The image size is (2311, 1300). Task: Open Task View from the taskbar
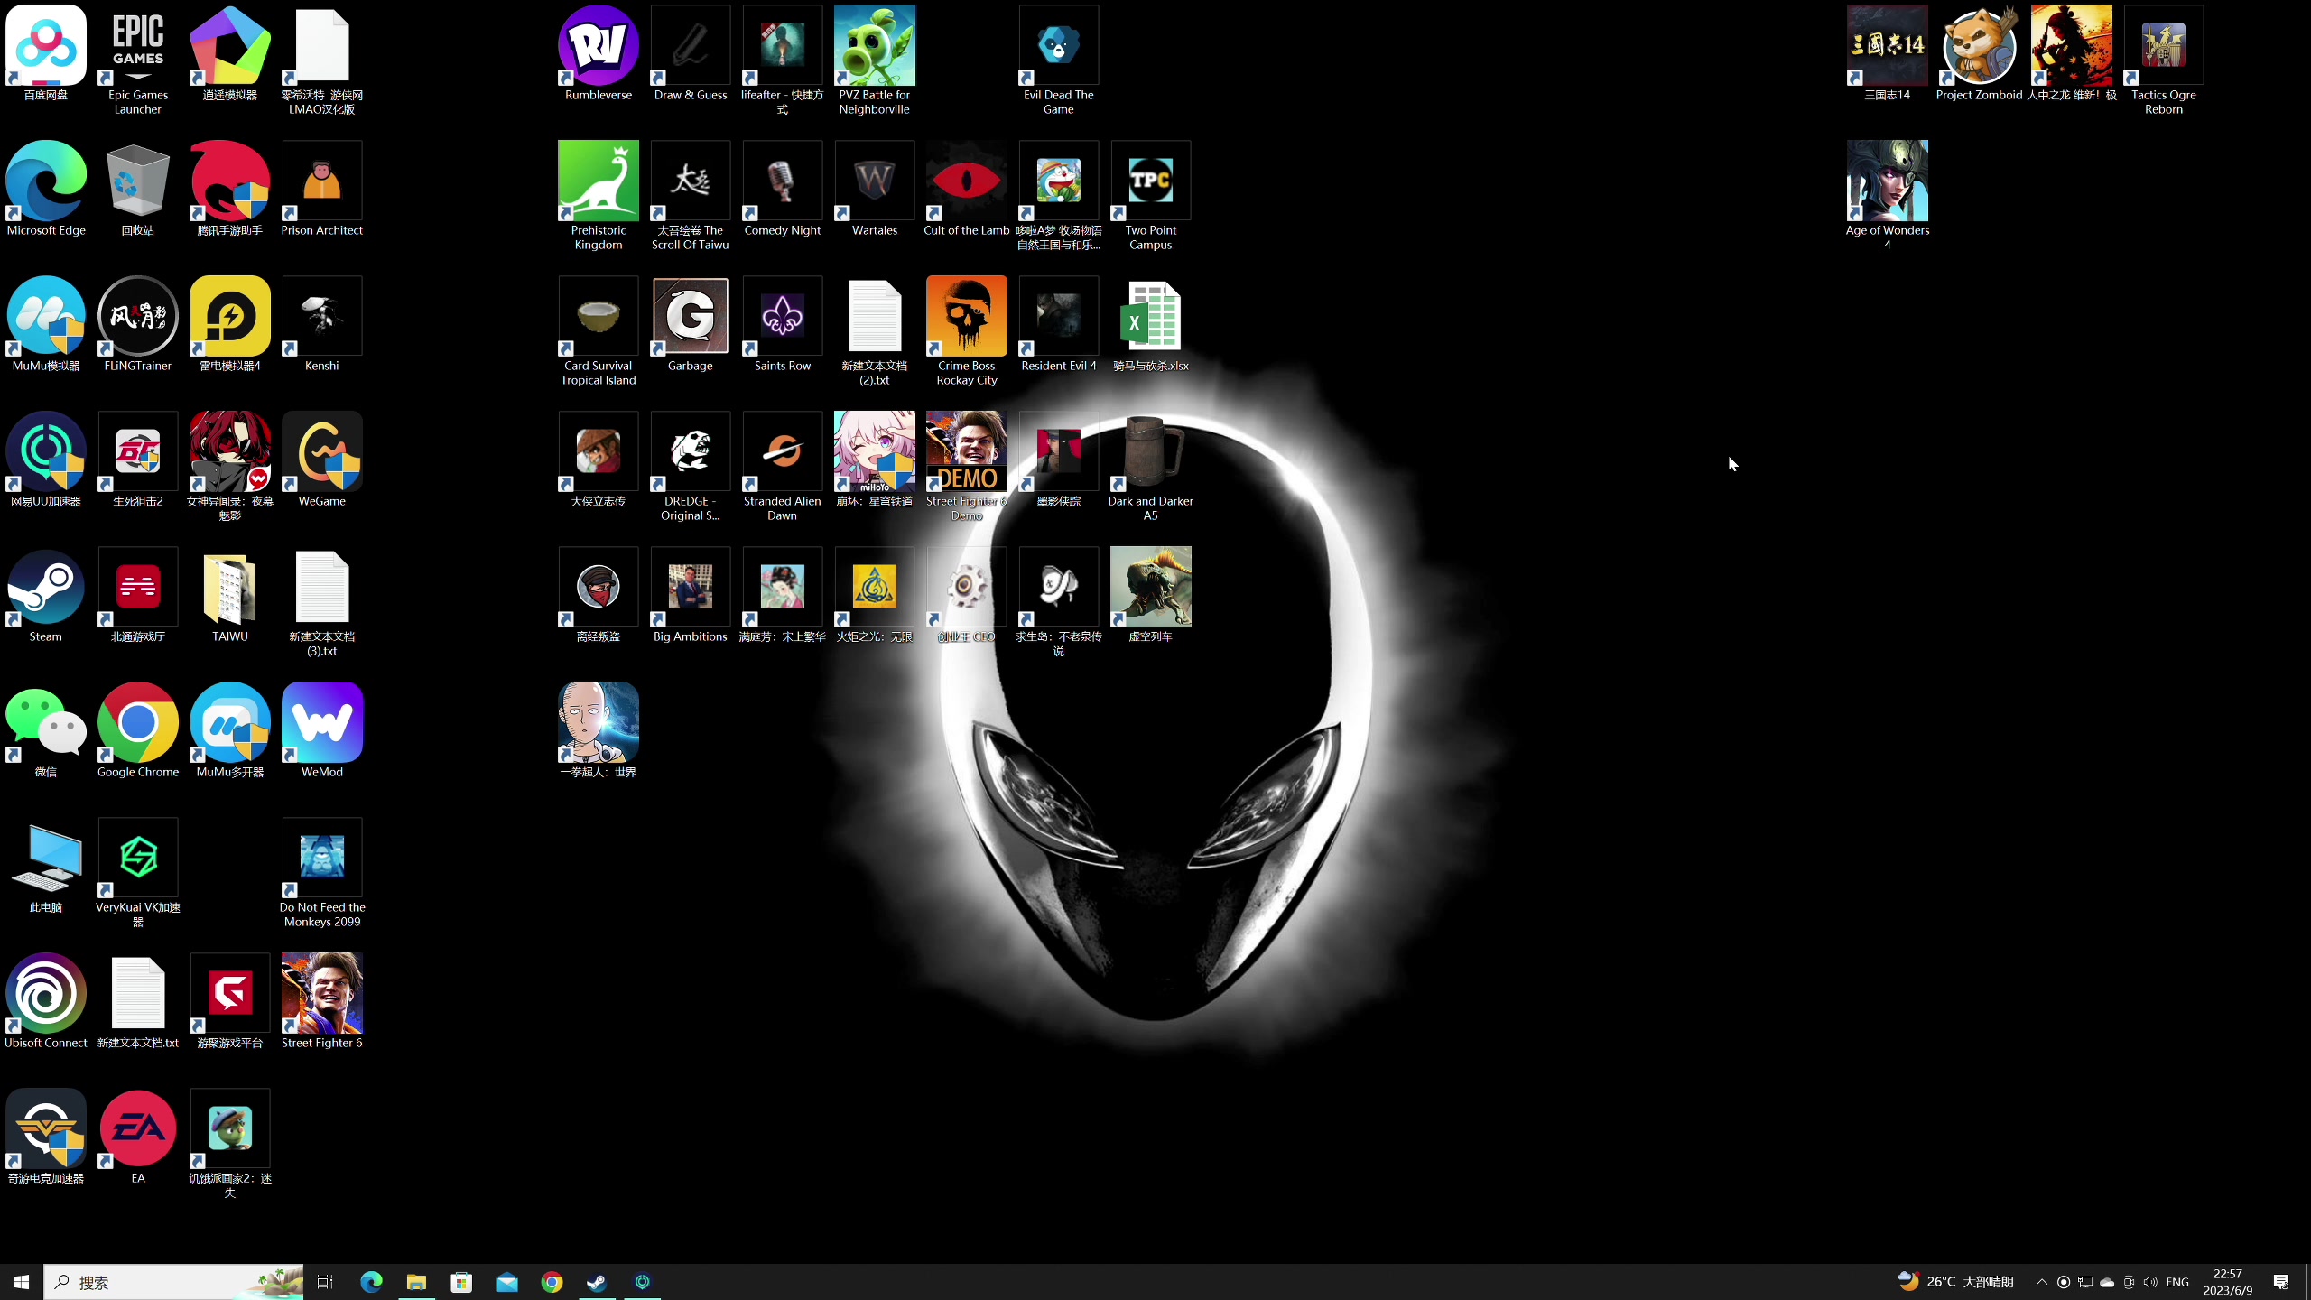click(326, 1282)
